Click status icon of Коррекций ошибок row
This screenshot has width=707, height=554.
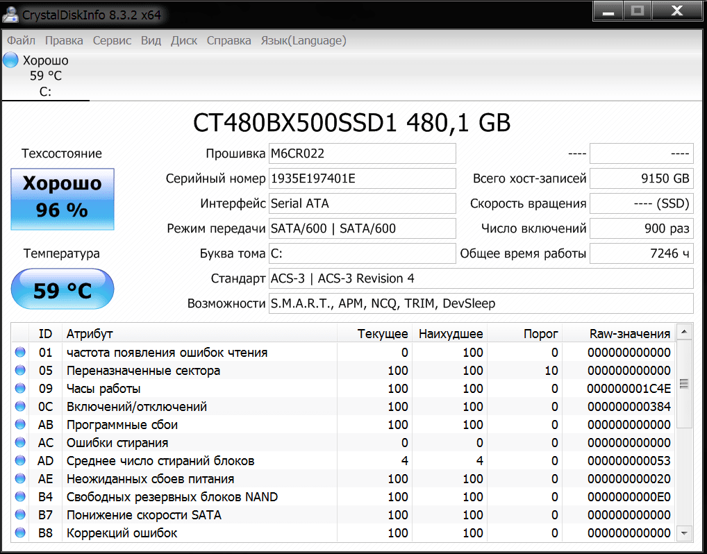point(20,533)
